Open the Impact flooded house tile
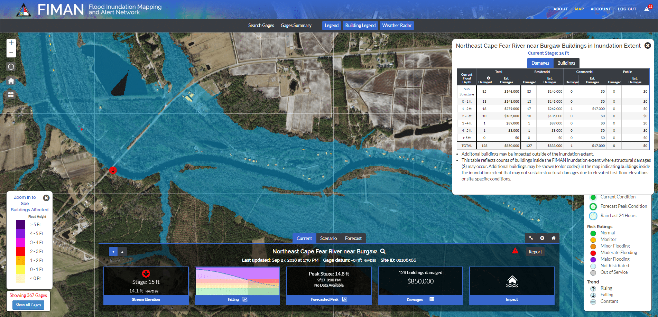Image resolution: width=658 pixels, height=317 pixels. [512, 281]
